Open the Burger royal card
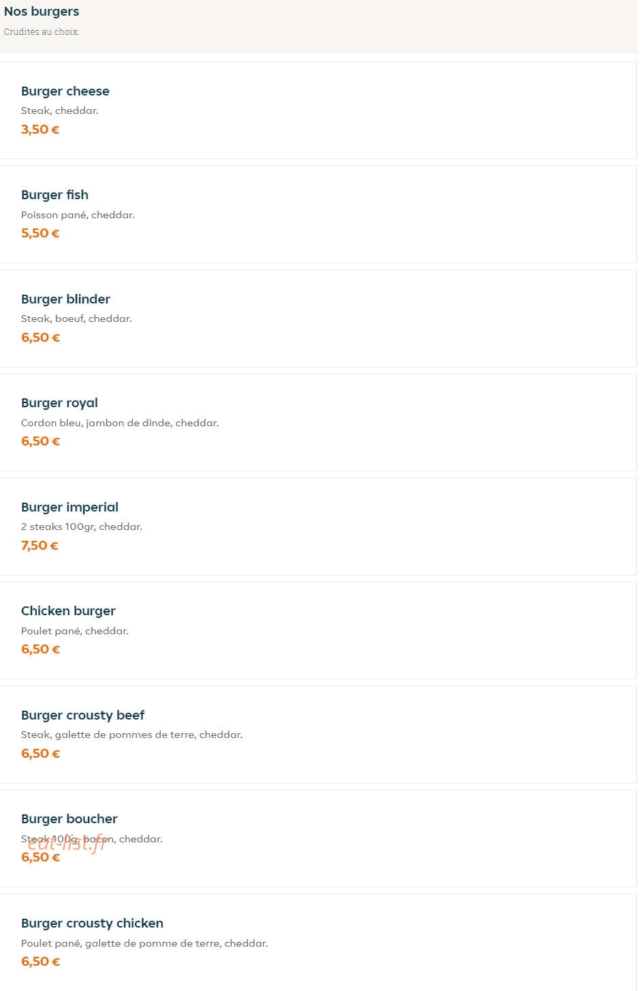The width and height of the screenshot is (640, 991). coord(318,422)
